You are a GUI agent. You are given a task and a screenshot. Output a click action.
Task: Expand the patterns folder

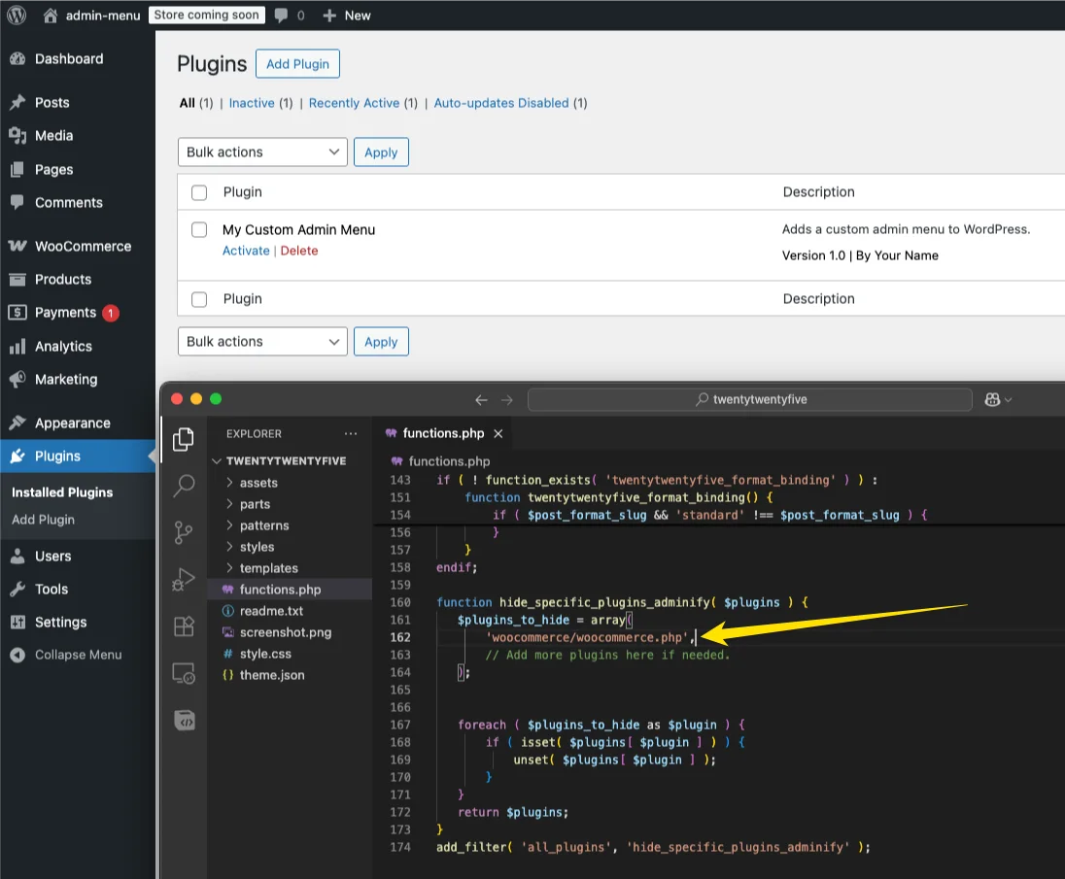pos(229,525)
